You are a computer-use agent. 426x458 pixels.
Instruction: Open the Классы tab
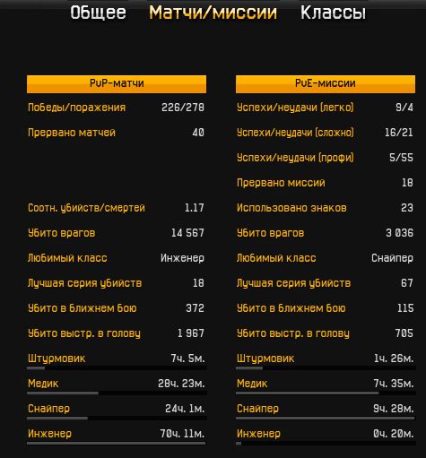click(333, 13)
